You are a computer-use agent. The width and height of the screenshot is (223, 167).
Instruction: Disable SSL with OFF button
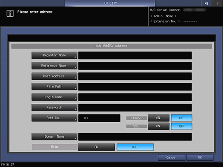[182, 126]
